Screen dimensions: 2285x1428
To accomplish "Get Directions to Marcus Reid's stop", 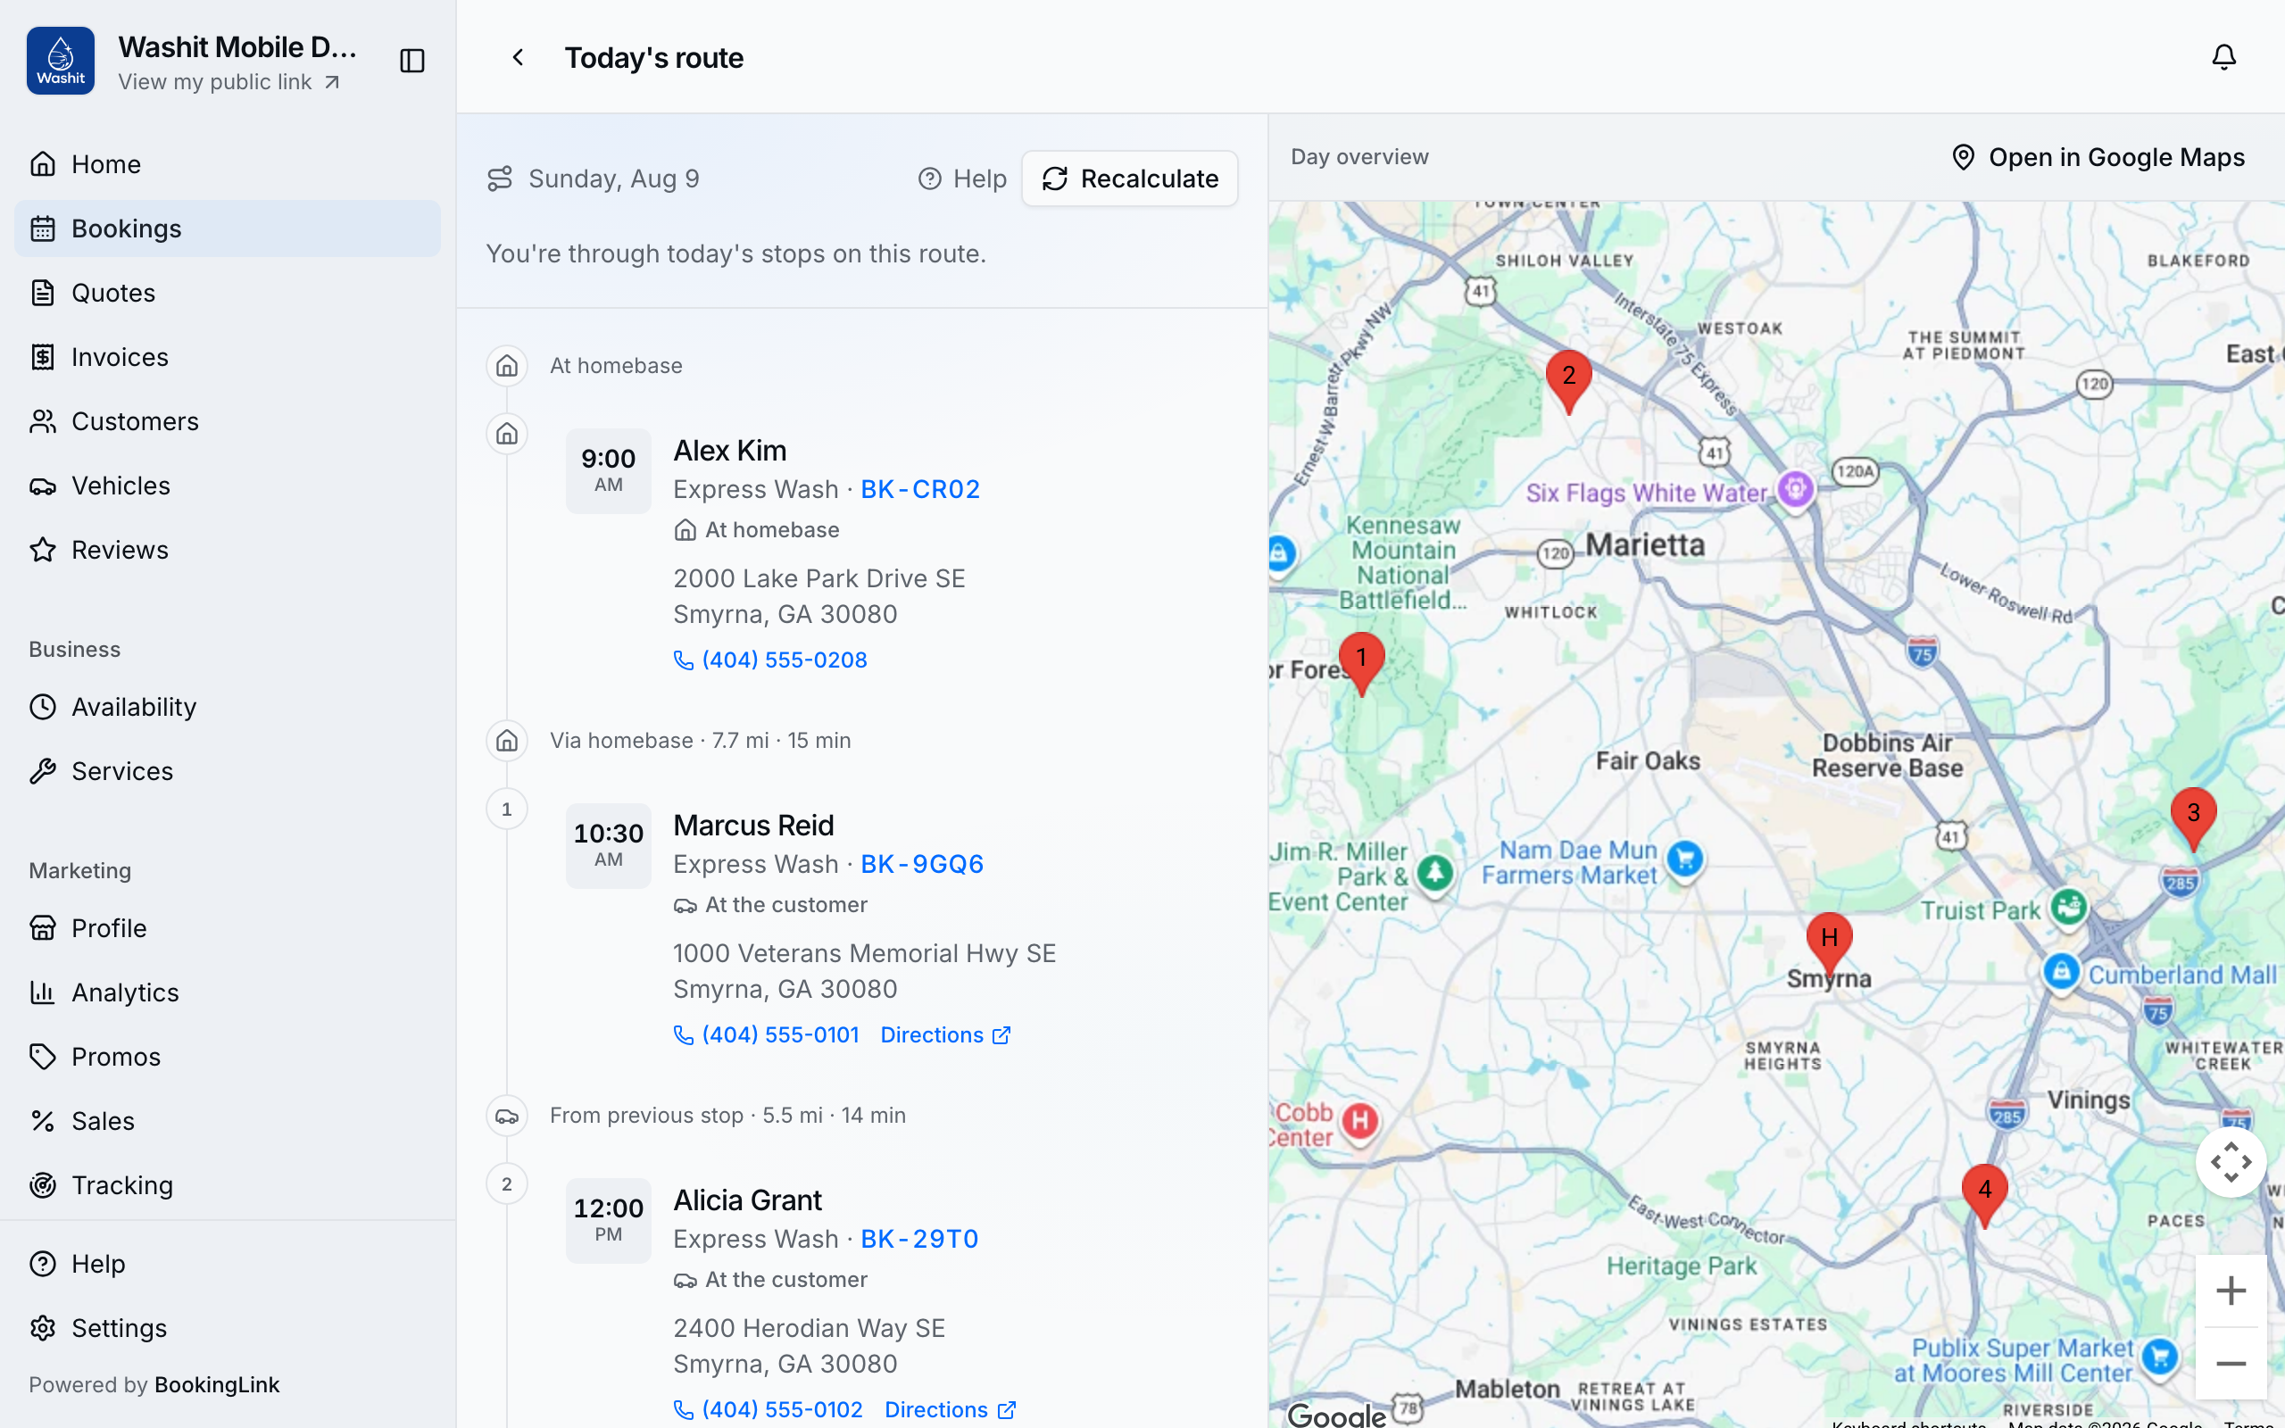I will pos(945,1035).
